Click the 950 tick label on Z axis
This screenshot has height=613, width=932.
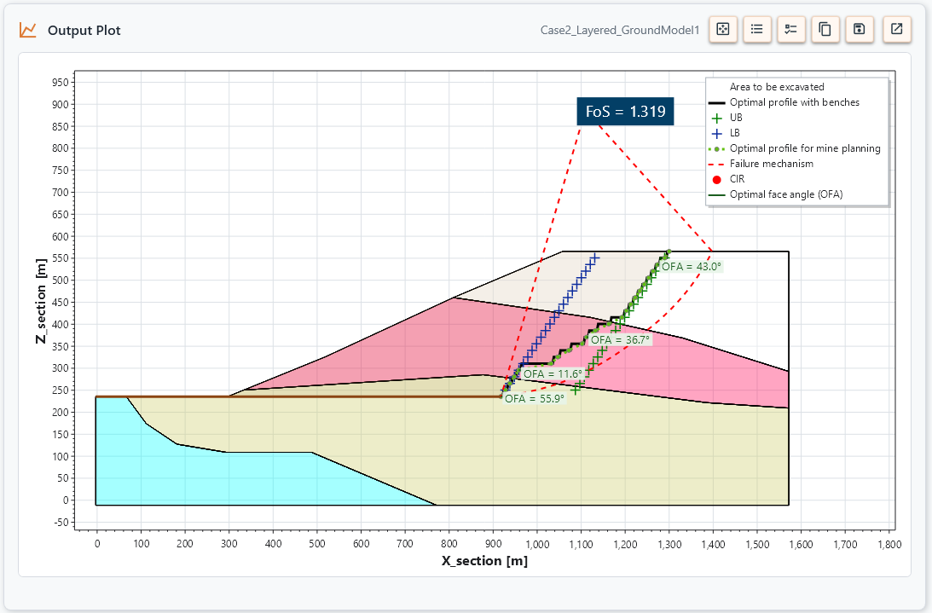click(x=60, y=83)
